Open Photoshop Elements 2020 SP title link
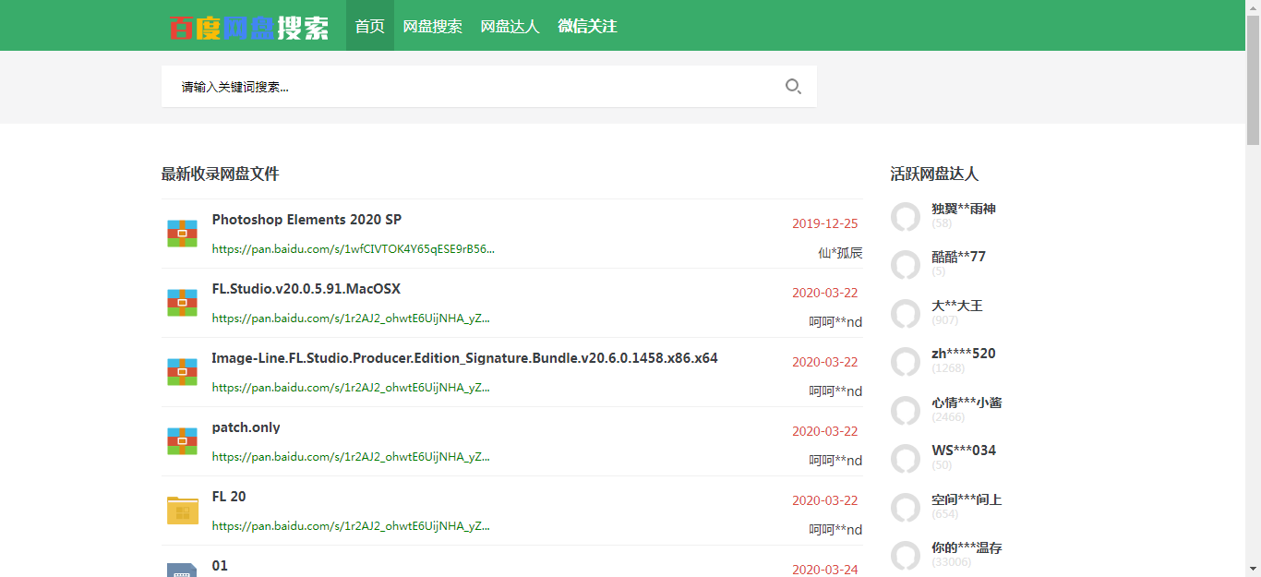This screenshot has width=1261, height=577. (x=306, y=220)
